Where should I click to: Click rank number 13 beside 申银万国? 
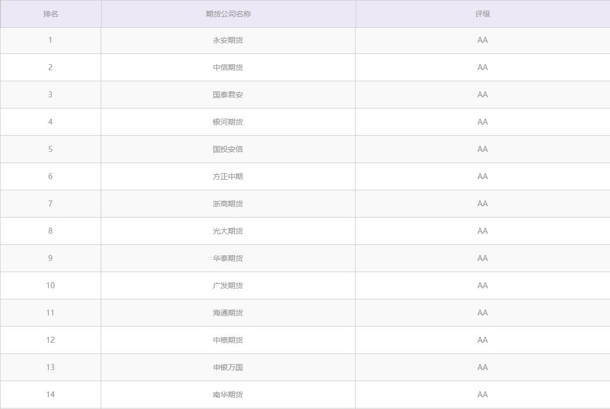click(50, 367)
